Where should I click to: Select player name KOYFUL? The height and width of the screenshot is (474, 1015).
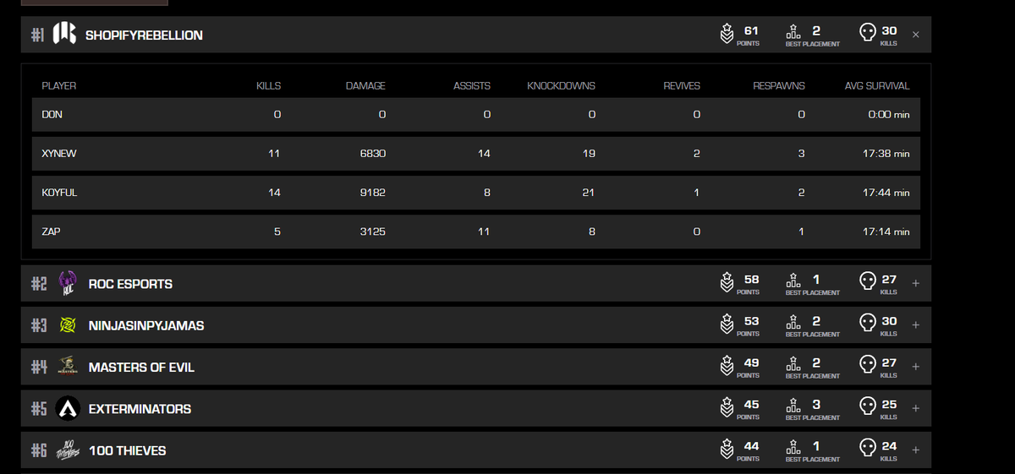click(59, 193)
